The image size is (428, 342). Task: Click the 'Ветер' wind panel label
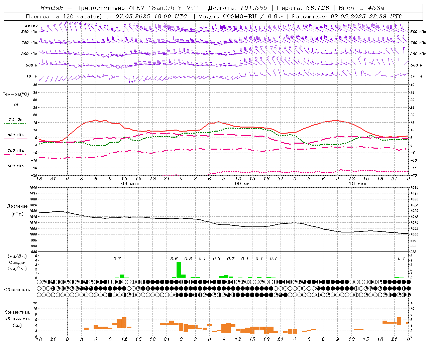(x=31, y=25)
